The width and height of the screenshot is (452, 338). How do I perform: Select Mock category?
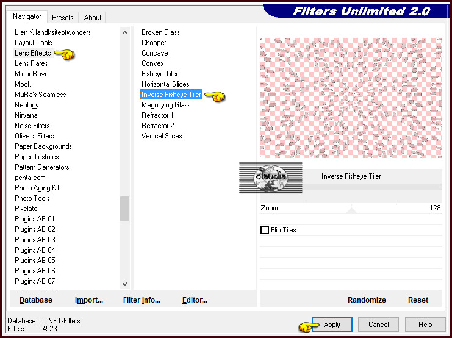click(23, 84)
